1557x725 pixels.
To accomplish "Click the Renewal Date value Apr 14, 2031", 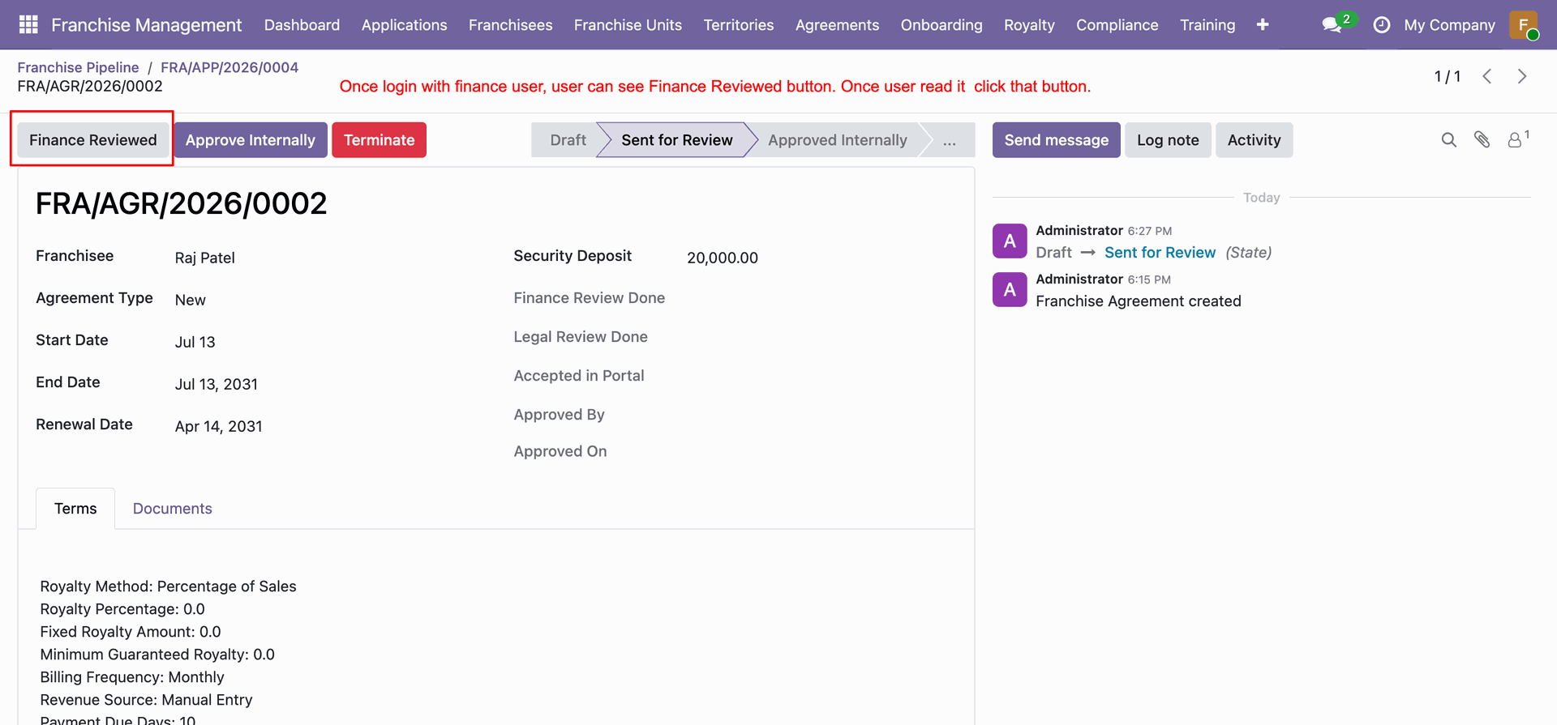I will pyautogui.click(x=219, y=426).
